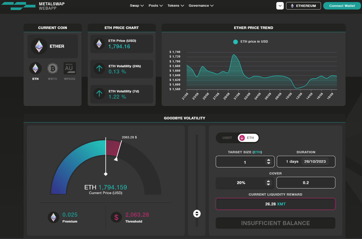Click the white threshold marker triangle on gauge
362x239 pixels.
116,159
